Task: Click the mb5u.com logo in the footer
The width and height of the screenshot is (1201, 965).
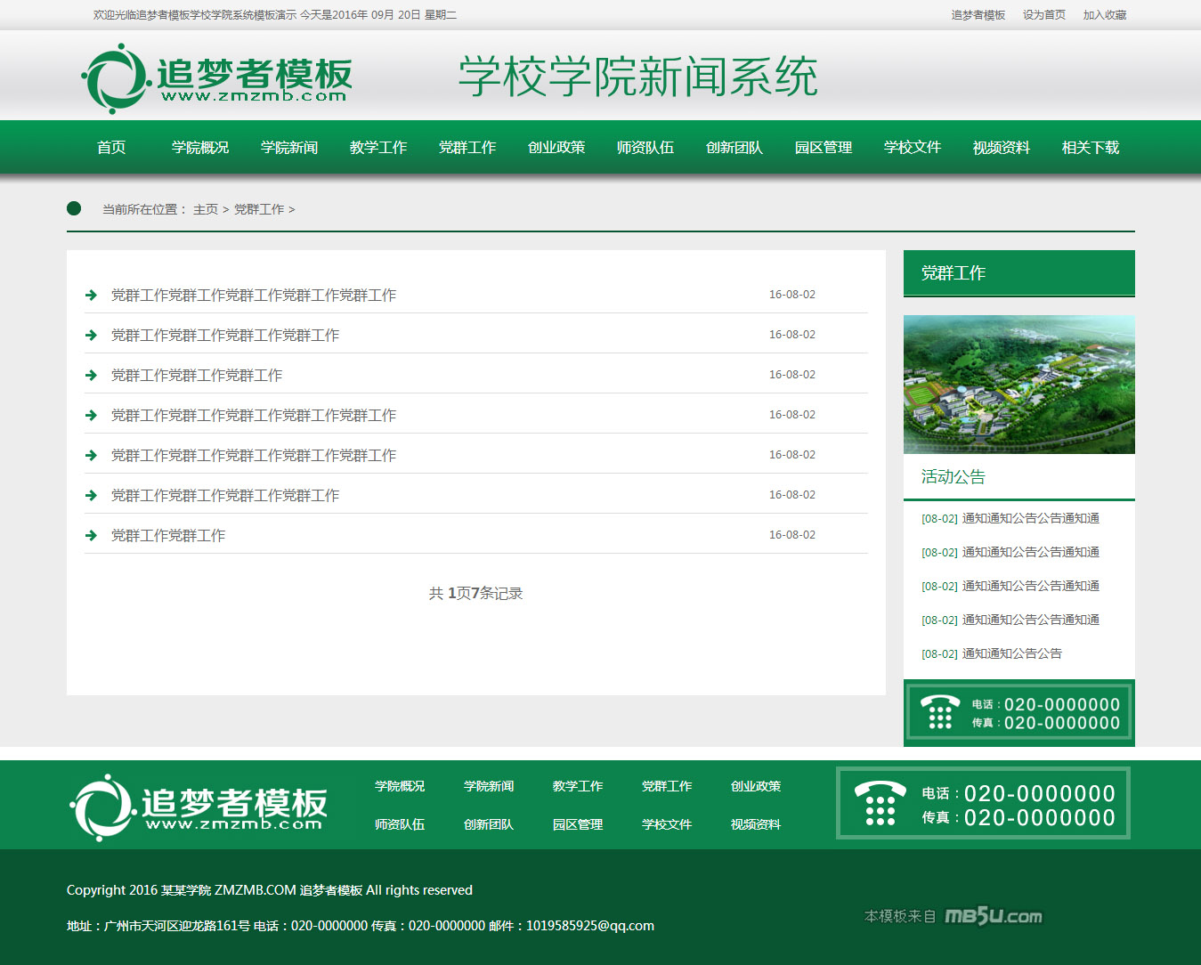Action: (x=993, y=916)
